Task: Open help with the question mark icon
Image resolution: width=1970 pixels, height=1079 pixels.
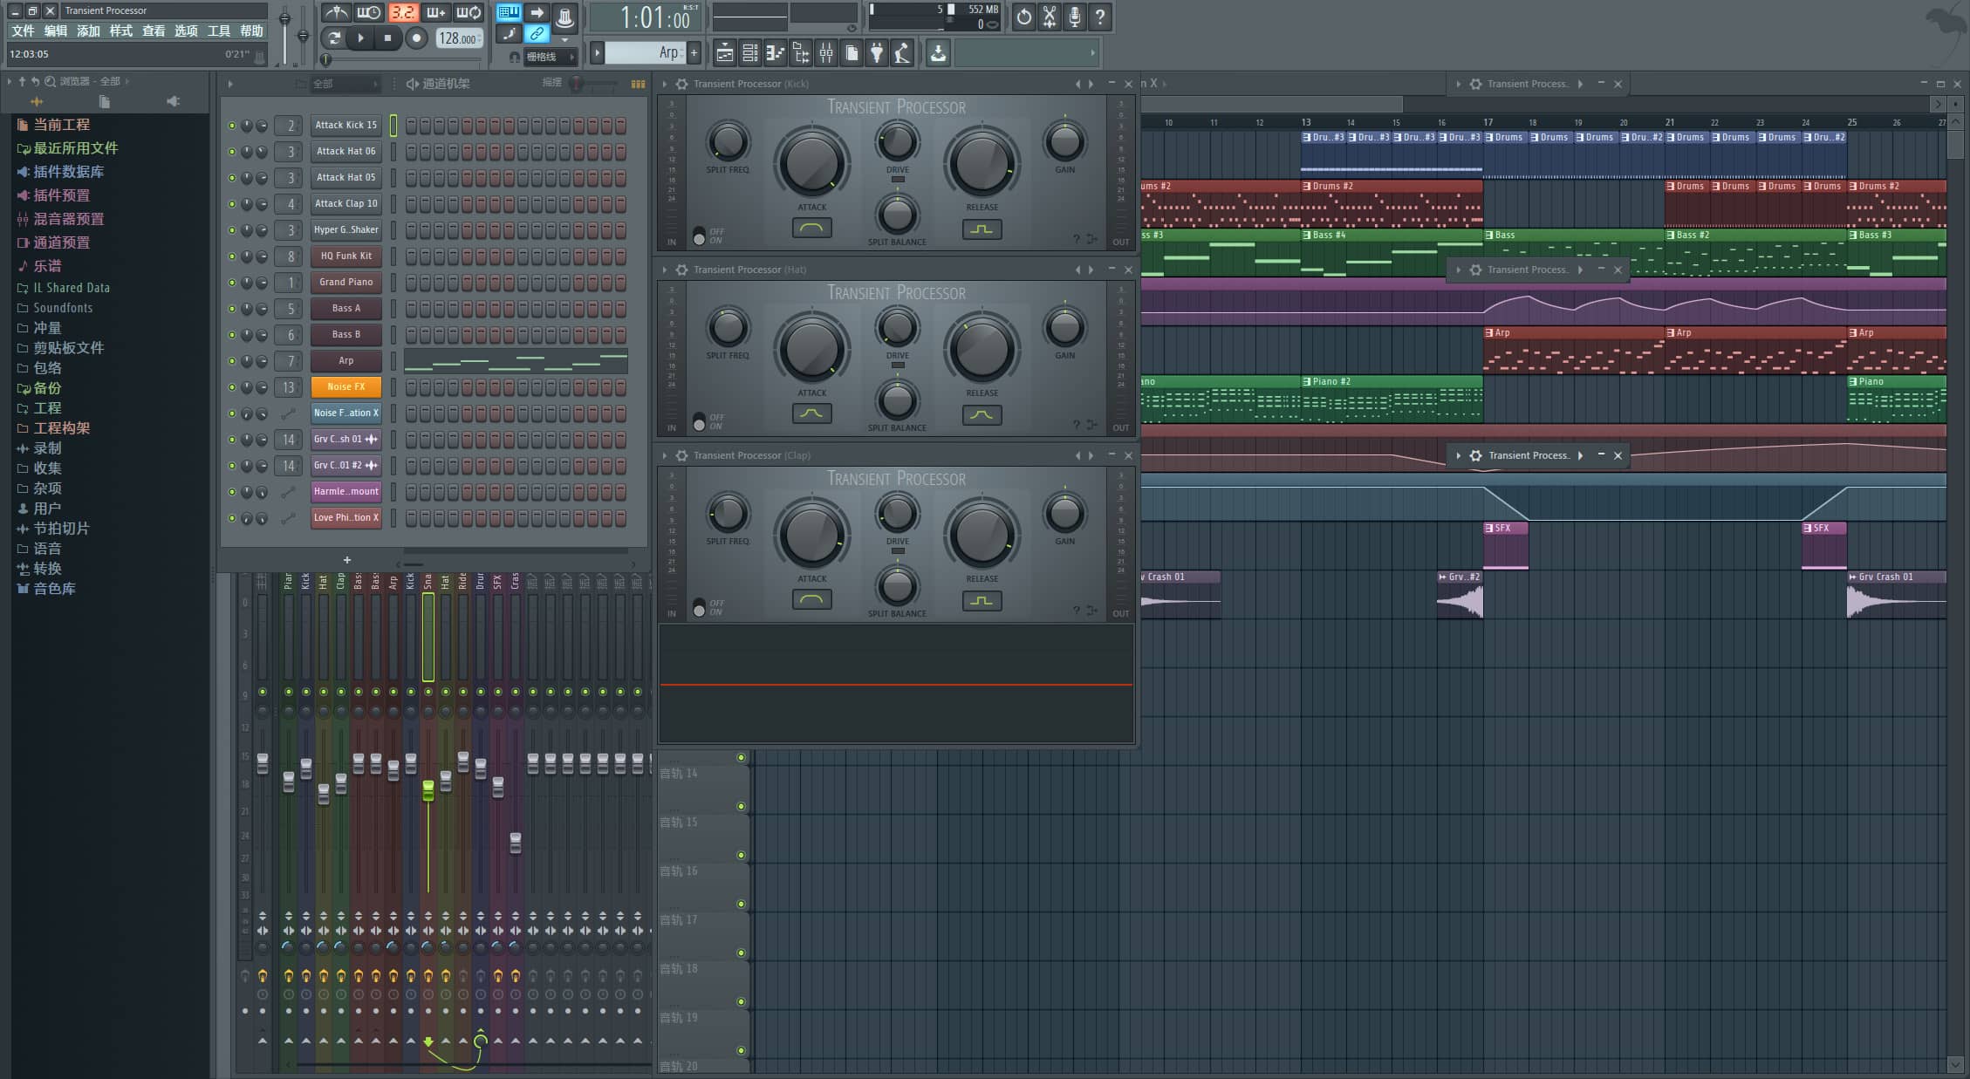Action: [x=1100, y=17]
